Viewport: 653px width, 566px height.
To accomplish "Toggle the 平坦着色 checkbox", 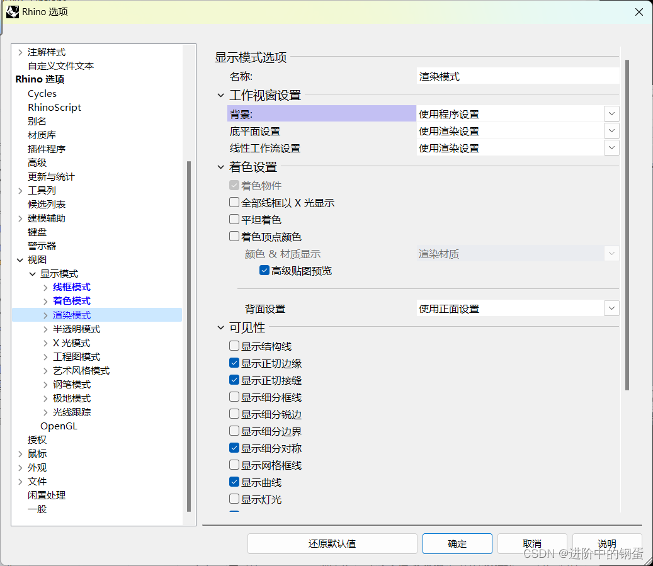I will [234, 220].
